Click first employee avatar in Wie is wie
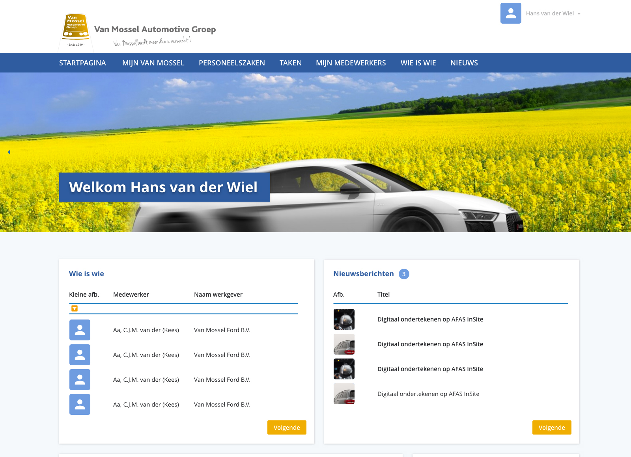Viewport: 631px width, 457px height. click(x=80, y=330)
